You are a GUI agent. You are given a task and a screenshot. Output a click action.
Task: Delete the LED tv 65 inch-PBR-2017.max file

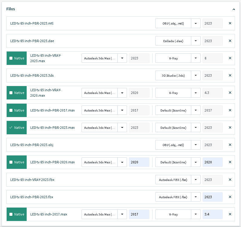(230, 110)
